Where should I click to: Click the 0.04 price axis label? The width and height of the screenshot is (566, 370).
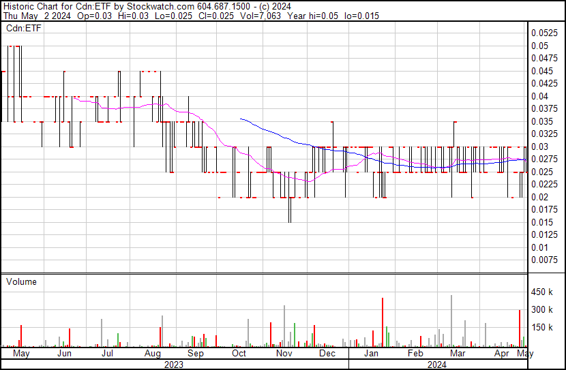(539, 96)
